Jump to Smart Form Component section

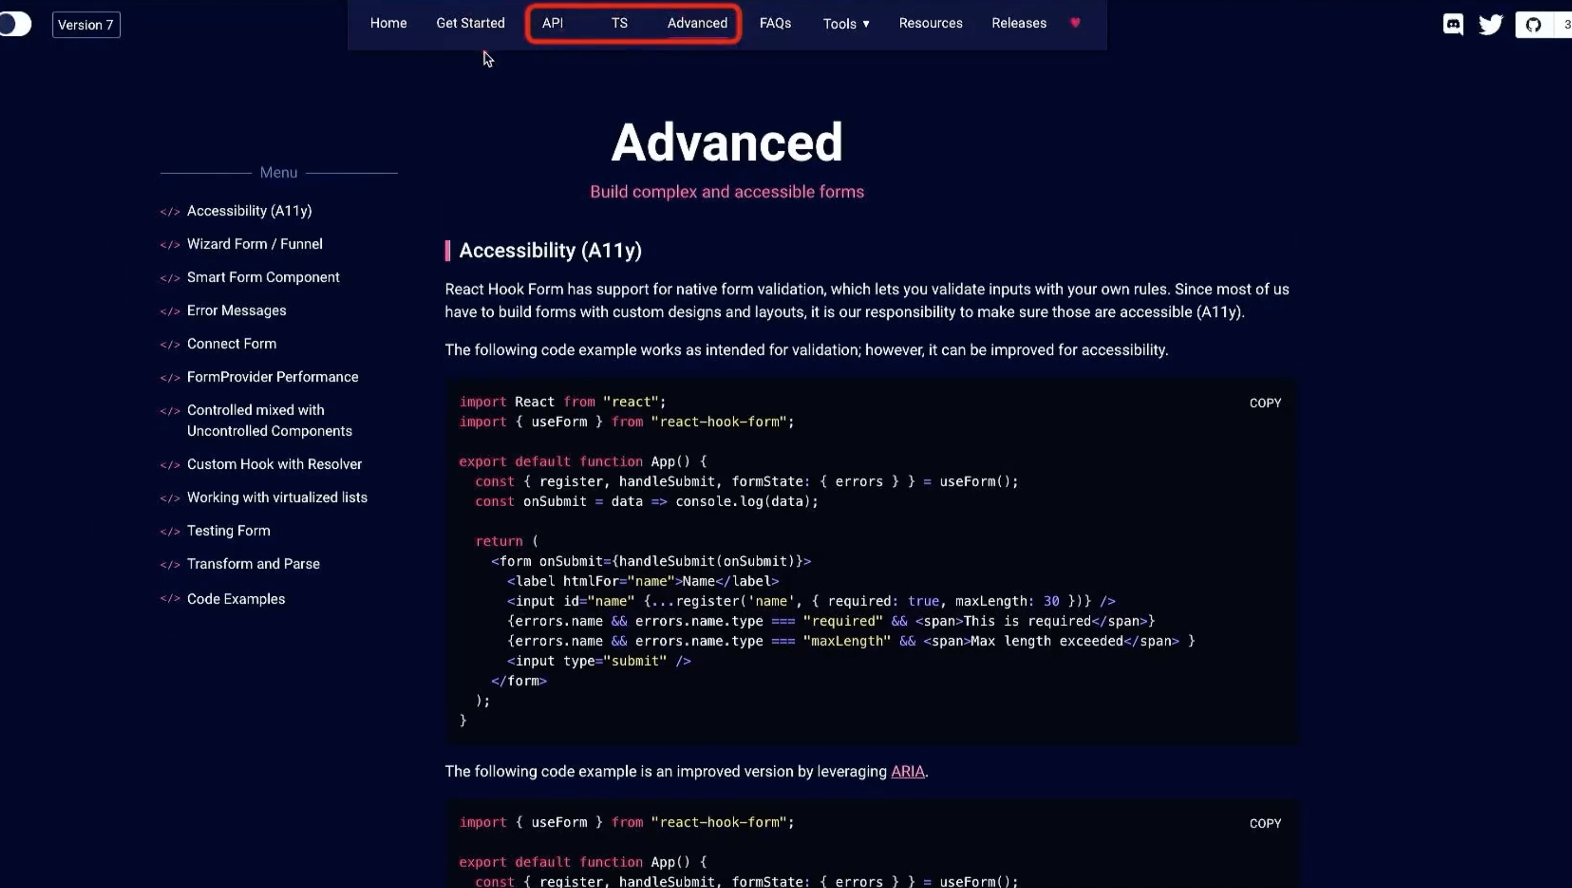point(263,277)
